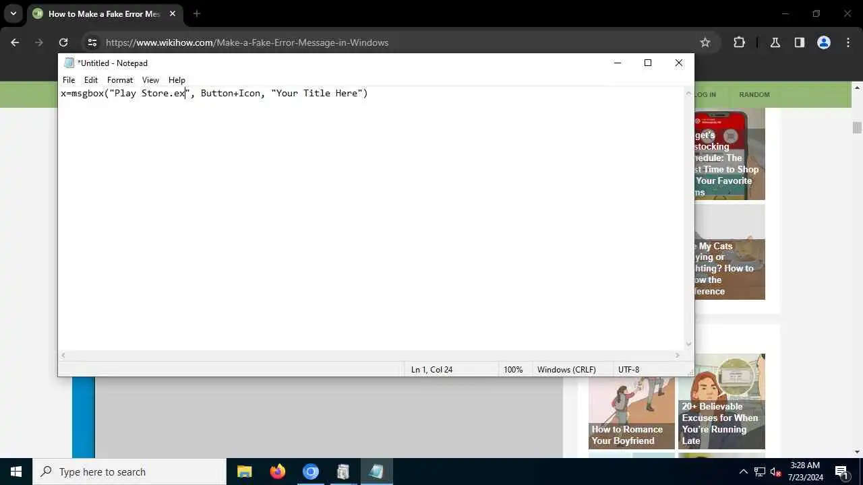863x485 pixels.
Task: Open the View menu in Notepad
Action: tap(150, 79)
